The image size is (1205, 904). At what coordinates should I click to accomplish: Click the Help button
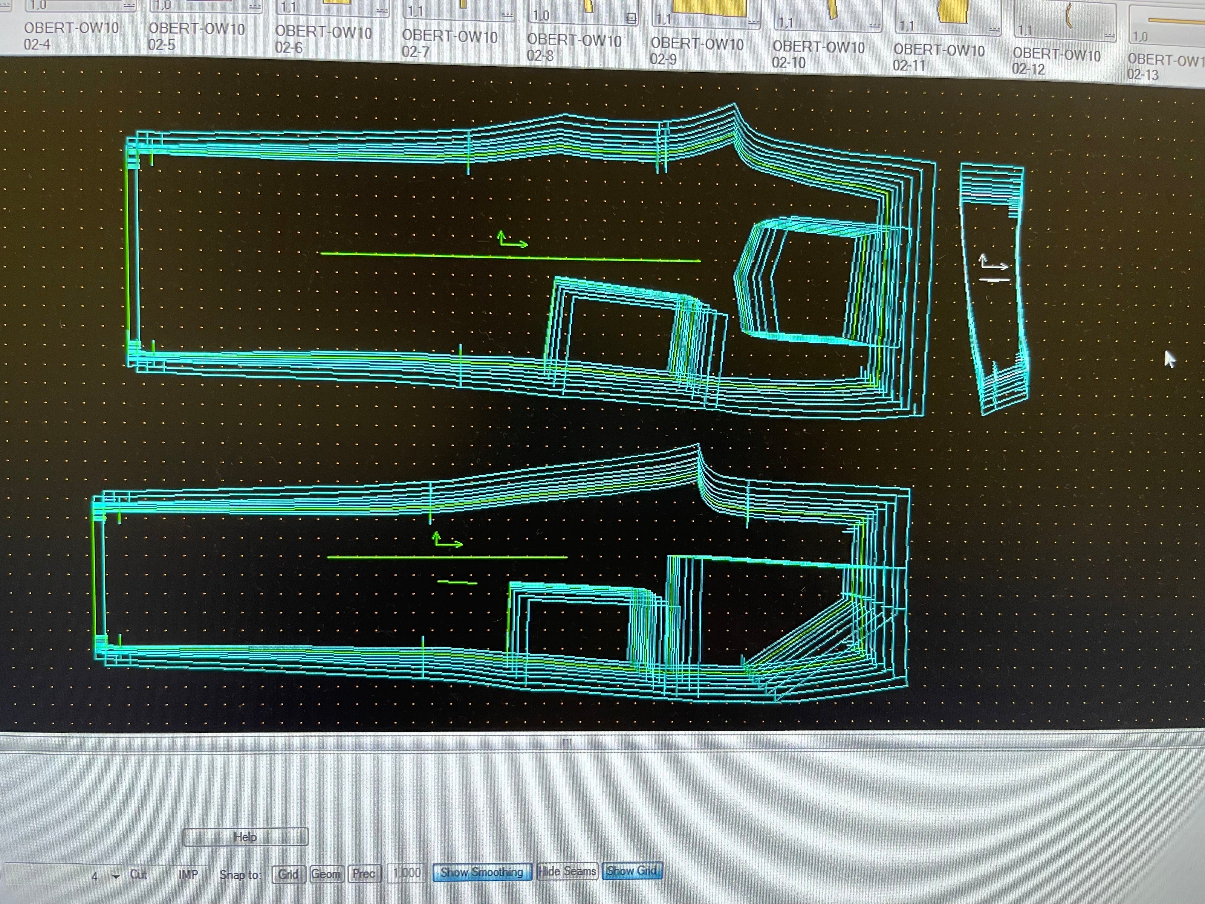click(246, 837)
